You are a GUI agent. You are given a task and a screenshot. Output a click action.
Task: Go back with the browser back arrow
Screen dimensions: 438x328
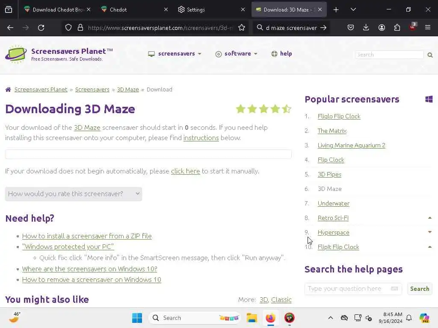[10, 28]
